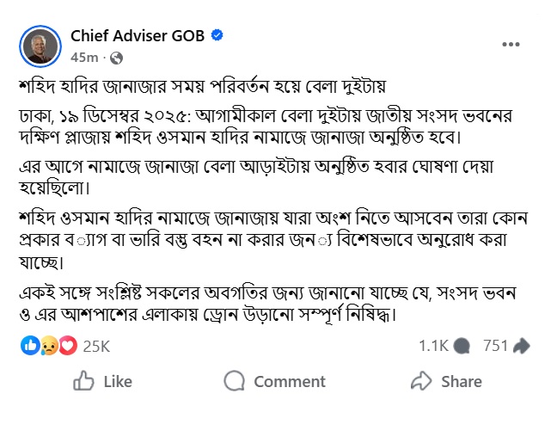Open the 45m post timestamp link
The image size is (551, 443).
click(x=83, y=58)
